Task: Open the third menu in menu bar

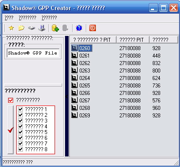Action: tap(49, 18)
